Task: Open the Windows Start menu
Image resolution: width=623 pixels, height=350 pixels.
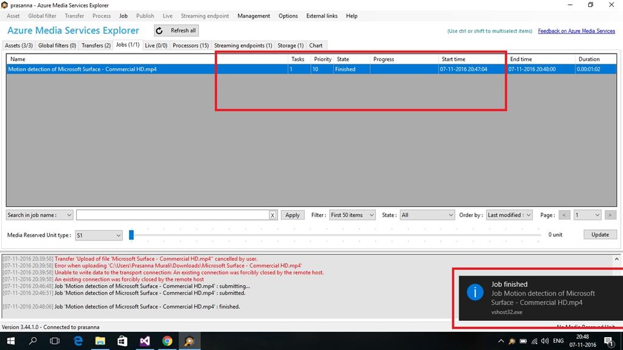Action: tap(11, 341)
